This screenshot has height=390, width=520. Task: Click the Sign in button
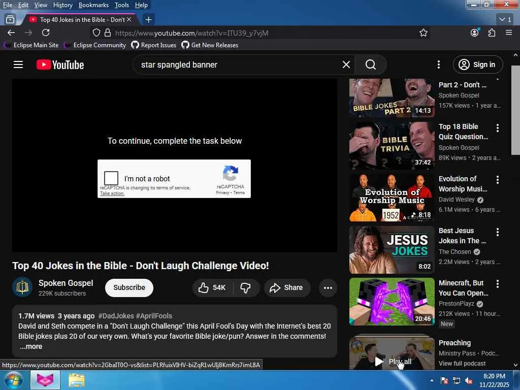pos(477,64)
